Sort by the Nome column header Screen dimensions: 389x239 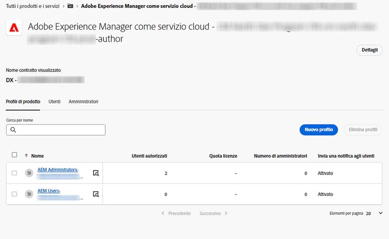pos(37,156)
